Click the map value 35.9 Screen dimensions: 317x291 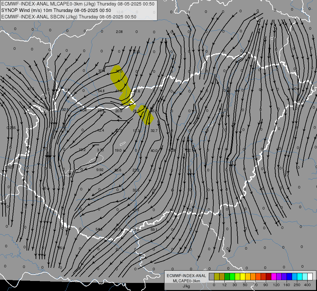61,248
